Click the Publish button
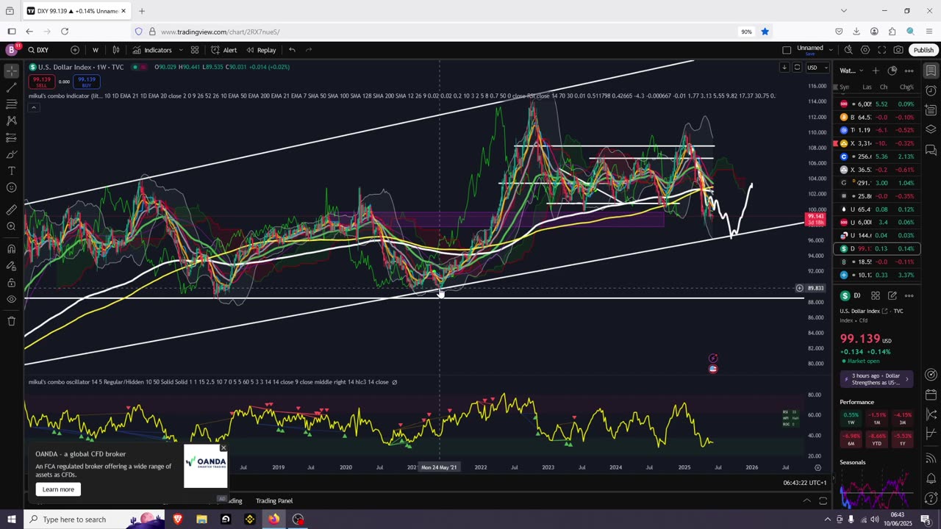 coord(923,50)
